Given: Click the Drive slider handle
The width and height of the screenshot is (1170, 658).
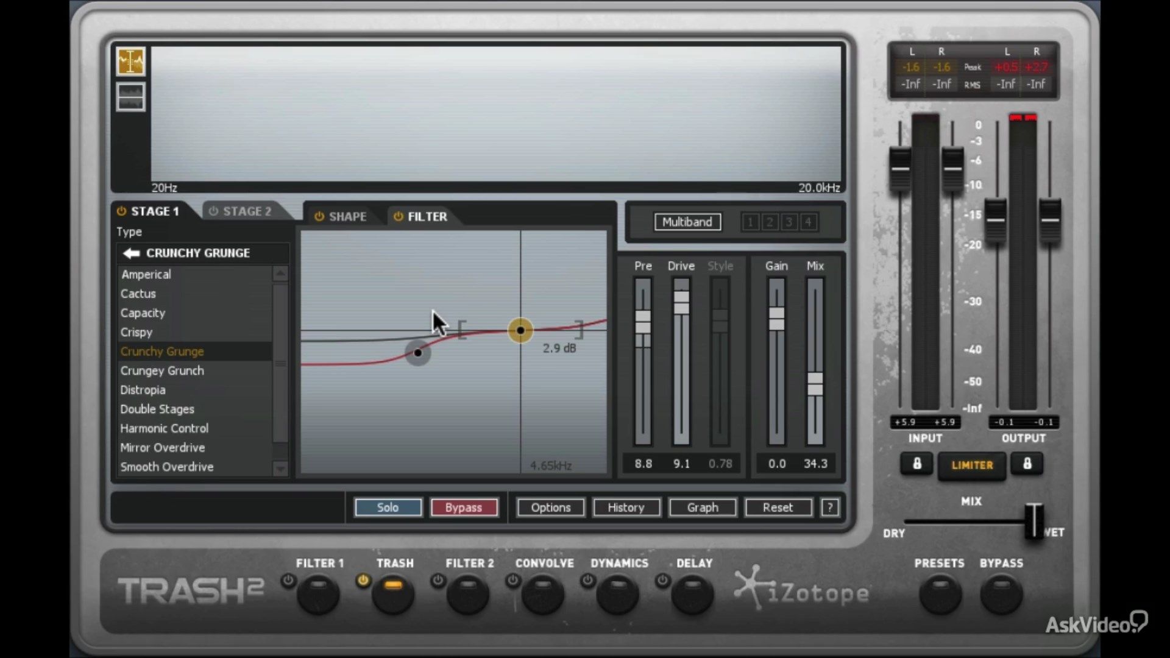Looking at the screenshot, I should pos(681,302).
